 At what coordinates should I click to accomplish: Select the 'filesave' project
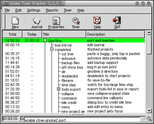coord(67,81)
